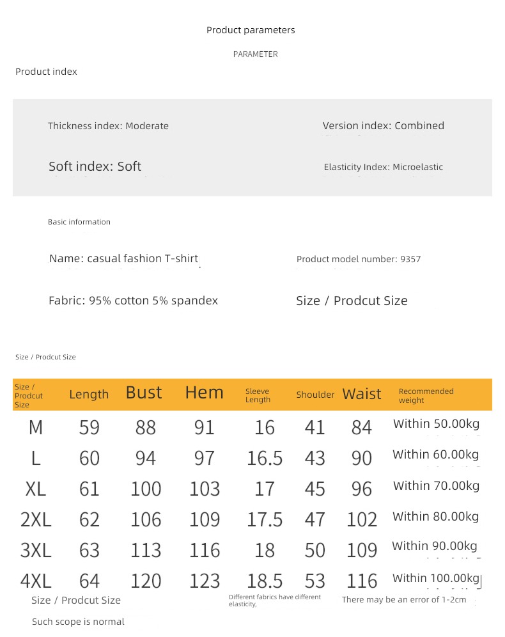Click the Shoulder column header

[x=315, y=395]
